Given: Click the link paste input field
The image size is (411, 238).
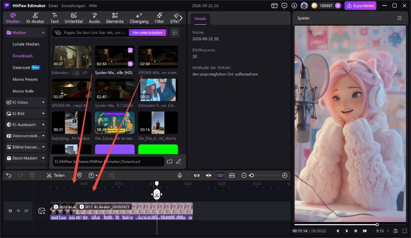Looking at the screenshot, I should coord(91,32).
